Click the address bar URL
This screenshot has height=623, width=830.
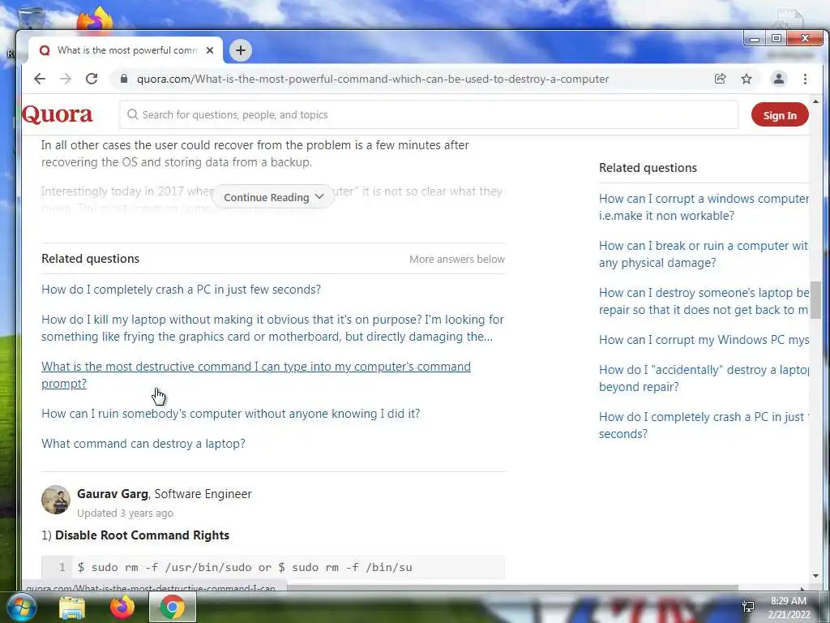[373, 79]
